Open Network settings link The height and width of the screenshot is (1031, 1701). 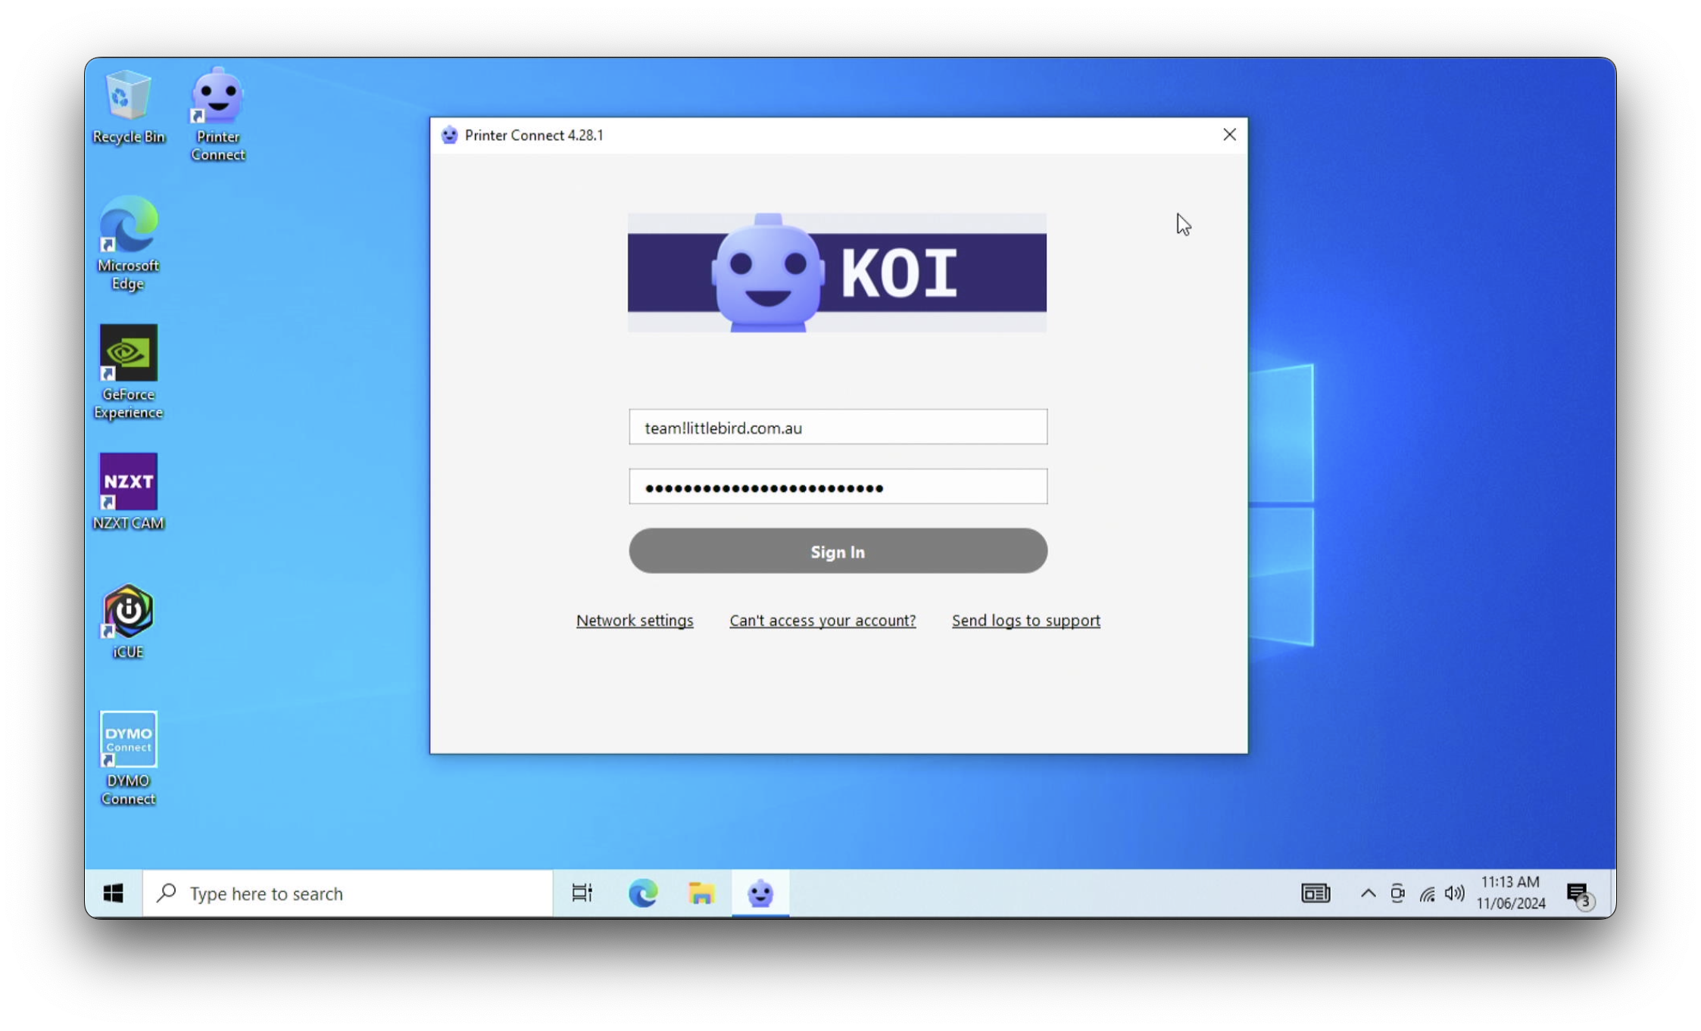click(635, 620)
